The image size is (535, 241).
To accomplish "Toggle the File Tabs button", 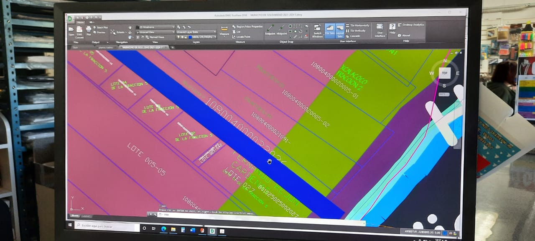I will coord(329,29).
